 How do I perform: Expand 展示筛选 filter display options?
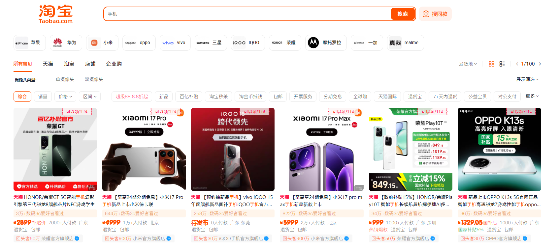(x=527, y=79)
